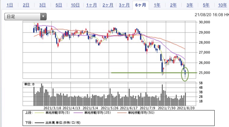Open the 2年 period tab

point(173,5)
